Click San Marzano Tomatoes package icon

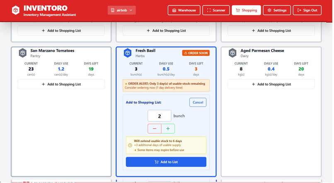pyautogui.click(x=22, y=53)
